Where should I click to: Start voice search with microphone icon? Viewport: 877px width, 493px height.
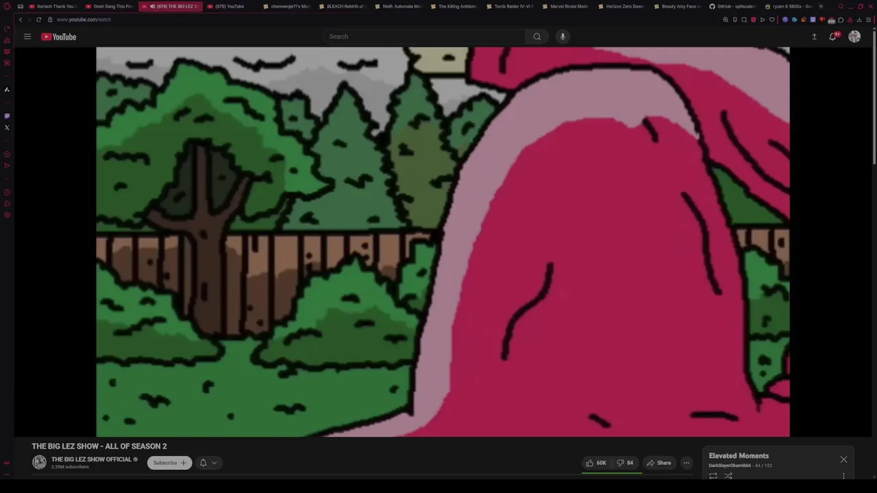[x=563, y=36]
